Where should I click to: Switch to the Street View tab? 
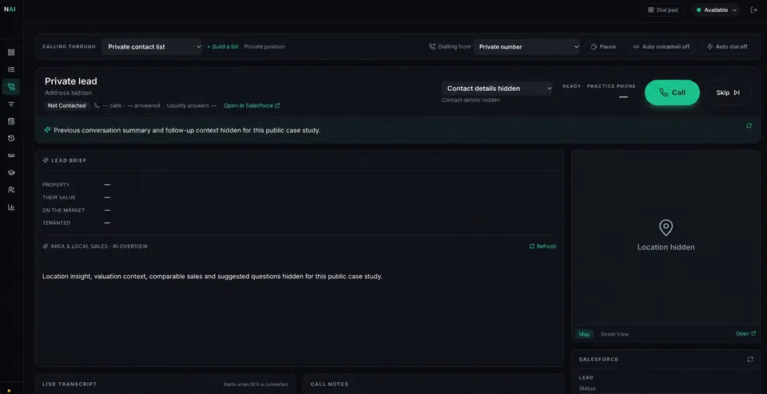[x=614, y=334]
